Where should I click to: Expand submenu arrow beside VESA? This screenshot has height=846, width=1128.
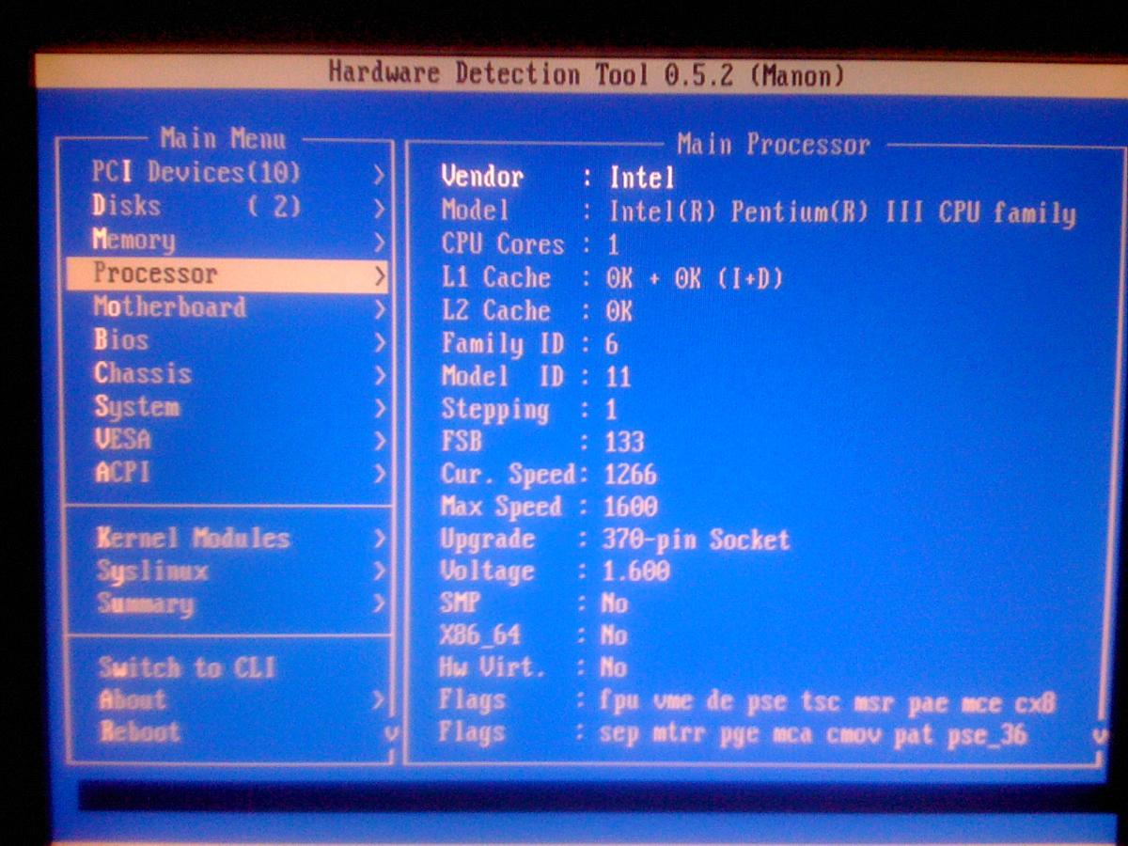tap(379, 440)
